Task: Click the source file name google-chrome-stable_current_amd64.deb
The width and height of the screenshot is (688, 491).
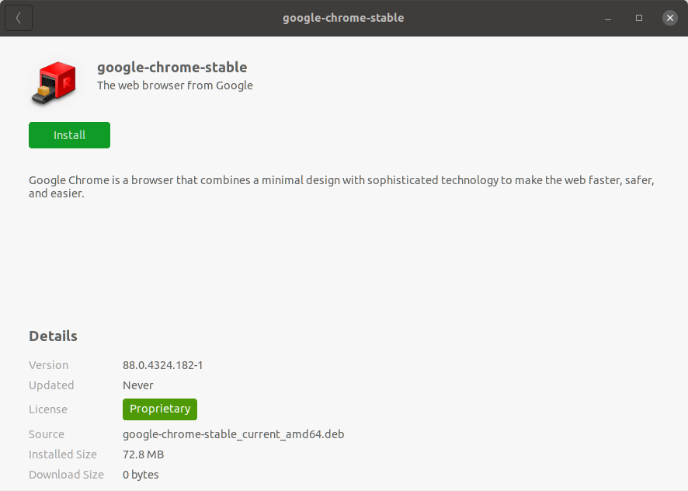Action: (x=234, y=434)
